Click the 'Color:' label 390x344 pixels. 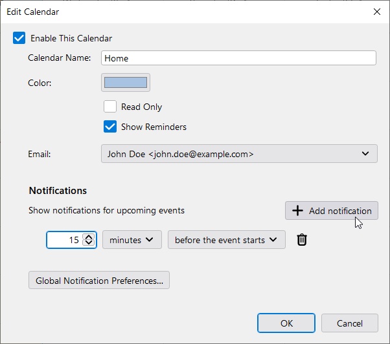(40, 83)
